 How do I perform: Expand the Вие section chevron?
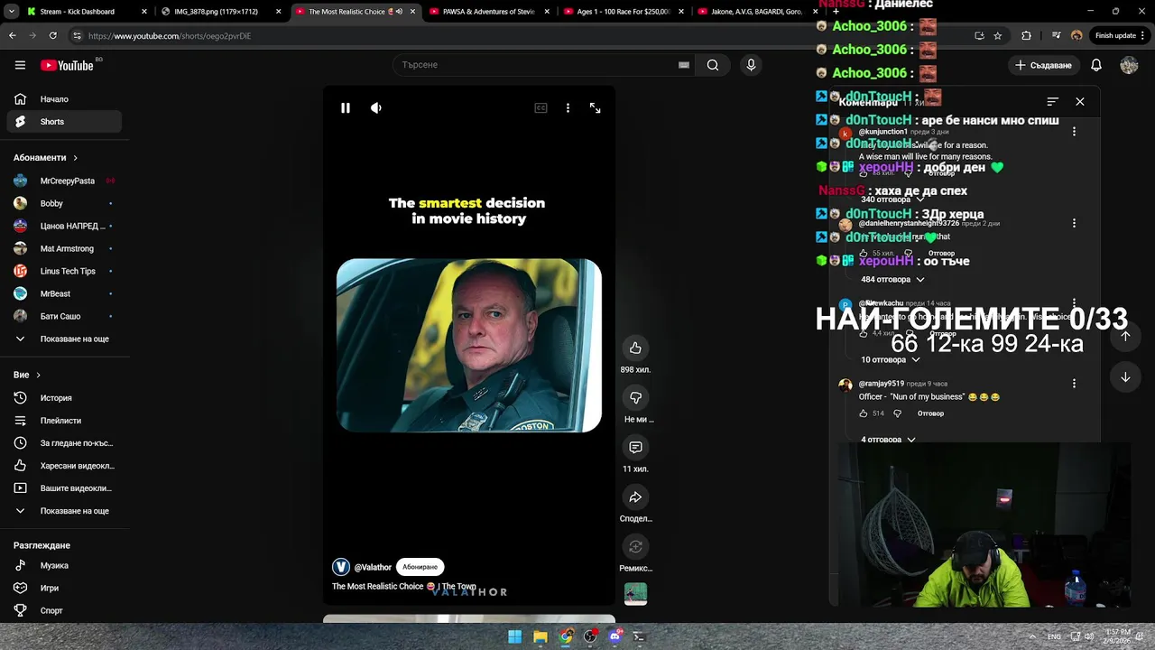coord(38,375)
